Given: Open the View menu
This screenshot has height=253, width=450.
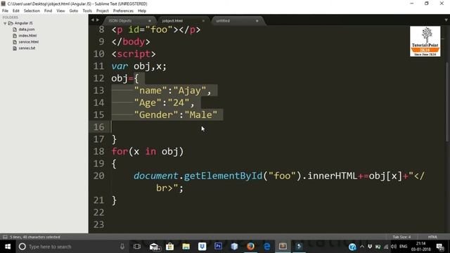Looking at the screenshot, I should click(60, 11).
